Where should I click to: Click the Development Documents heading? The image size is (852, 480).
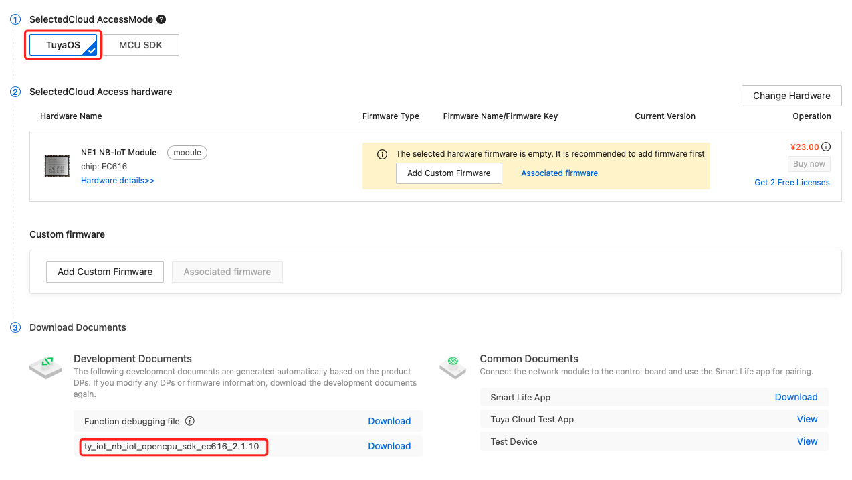click(132, 359)
